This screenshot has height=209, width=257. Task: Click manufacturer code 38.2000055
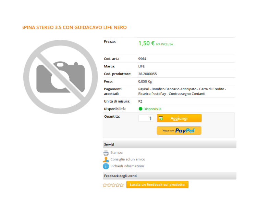point(147,74)
